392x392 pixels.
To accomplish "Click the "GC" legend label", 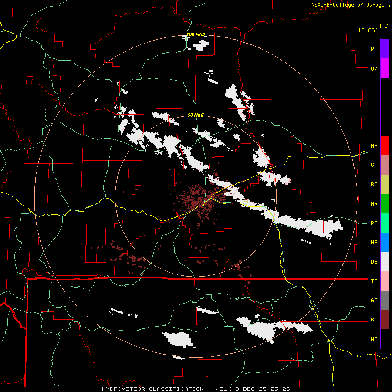I will (x=374, y=301).
